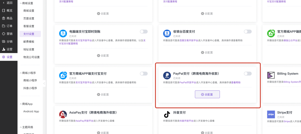Open 抖音开放平台 link
The width and height of the screenshot is (301, 134).
click(186, 121)
